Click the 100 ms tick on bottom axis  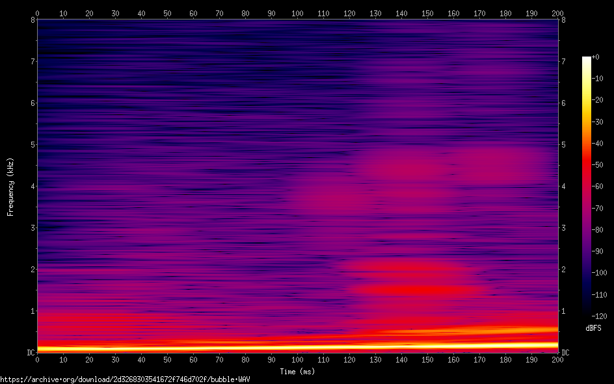point(297,359)
